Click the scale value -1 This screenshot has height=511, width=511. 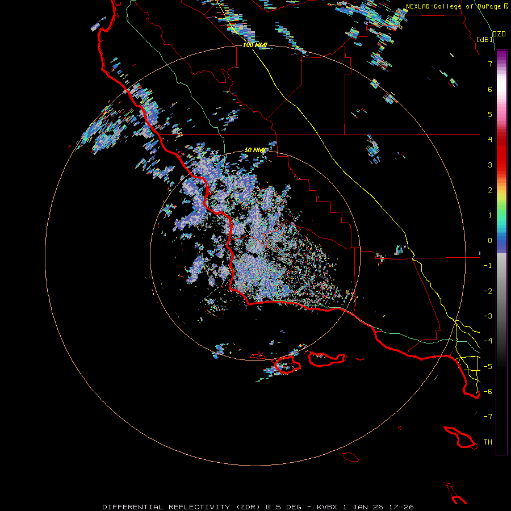488,266
